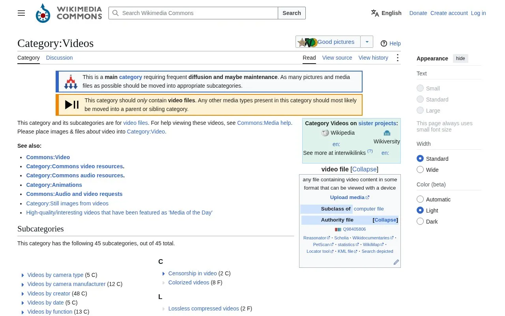Switch to the Discussion tab
505x316 pixels.
click(x=59, y=58)
